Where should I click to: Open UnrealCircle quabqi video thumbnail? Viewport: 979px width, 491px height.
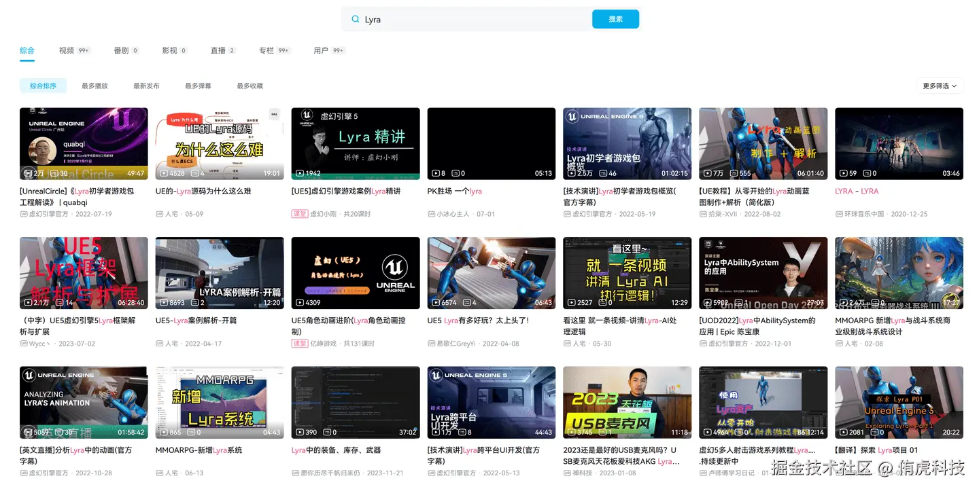[84, 143]
